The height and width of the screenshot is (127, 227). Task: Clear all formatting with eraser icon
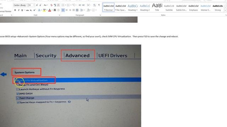(x=51, y=5)
